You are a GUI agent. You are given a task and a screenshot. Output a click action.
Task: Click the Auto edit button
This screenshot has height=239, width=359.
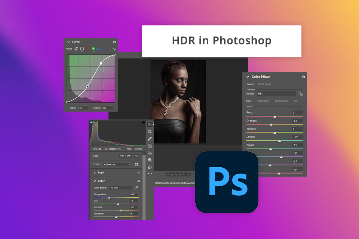[122, 156]
